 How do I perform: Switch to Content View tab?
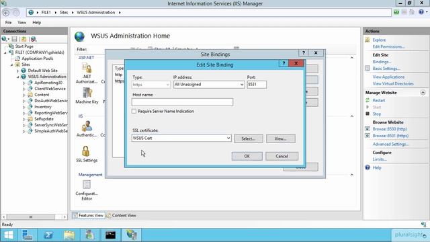click(x=121, y=215)
